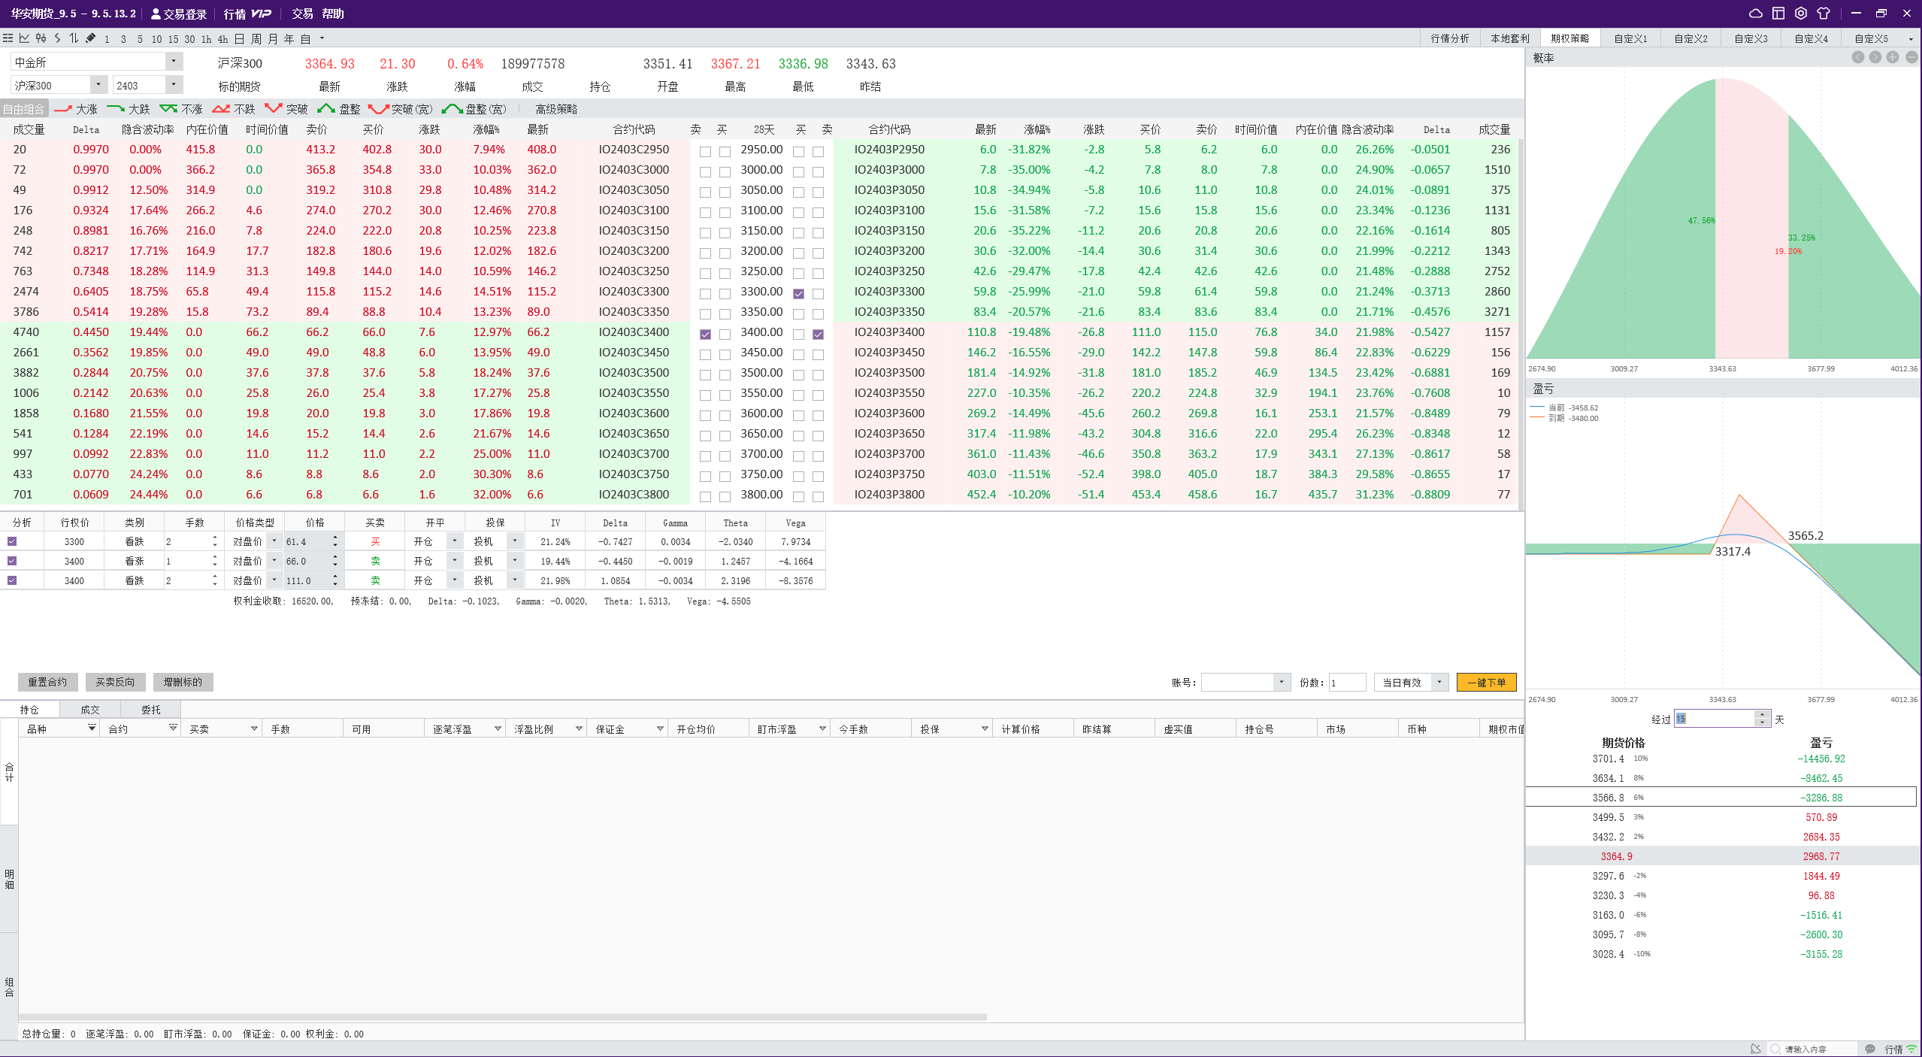Viewport: 1922px width, 1057px height.
Task: Select the eraser/pen drawing tool icon
Action: coord(90,38)
